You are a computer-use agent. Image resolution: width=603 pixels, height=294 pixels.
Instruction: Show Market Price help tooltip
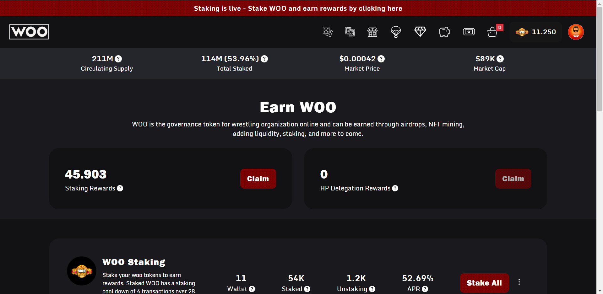pyautogui.click(x=381, y=59)
